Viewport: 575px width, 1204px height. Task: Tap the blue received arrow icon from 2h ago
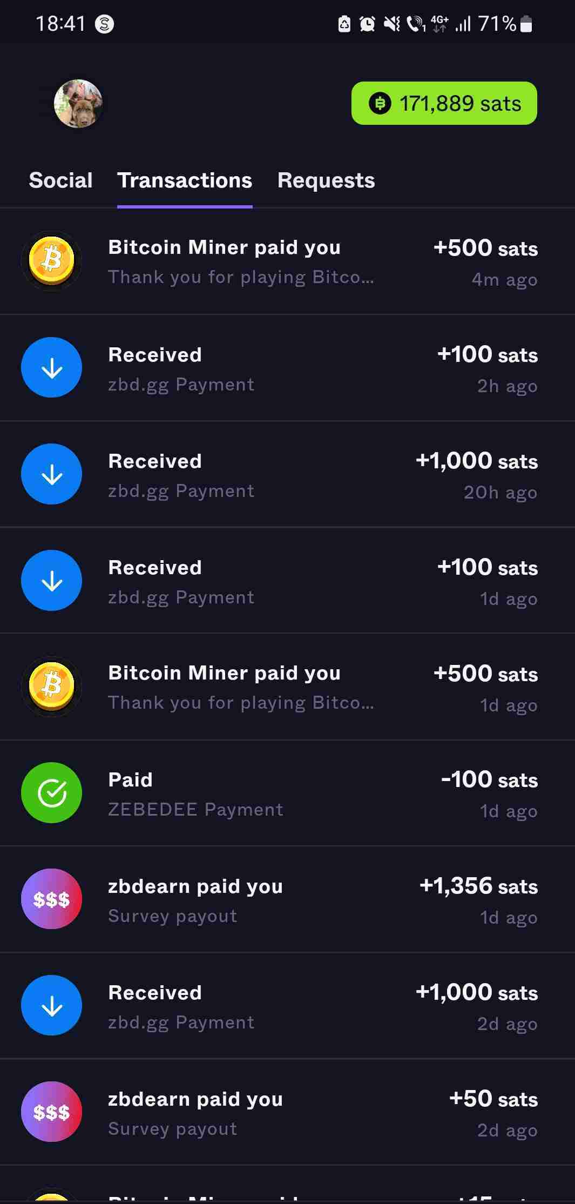[51, 368]
